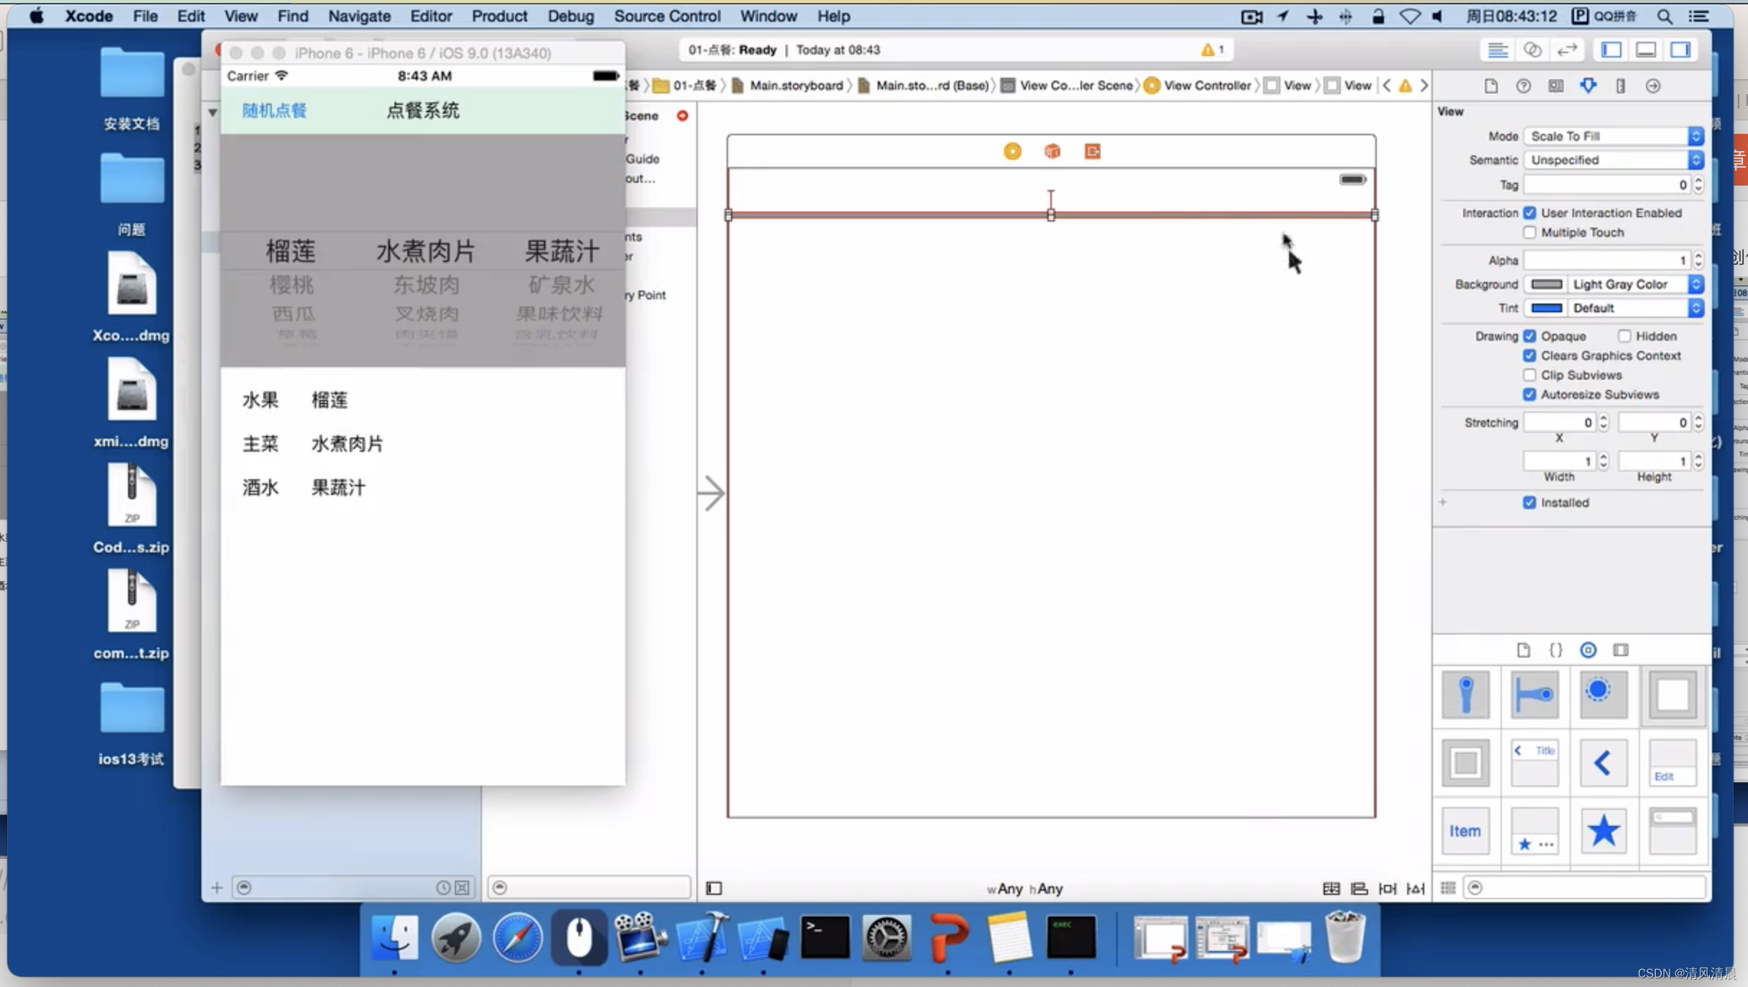Open the Align constraints menu icon
Viewport: 1748px width, 987px height.
click(1360, 888)
